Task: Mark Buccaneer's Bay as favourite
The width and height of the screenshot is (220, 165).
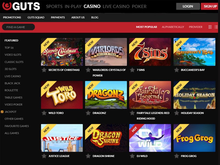Action: (x=177, y=70)
